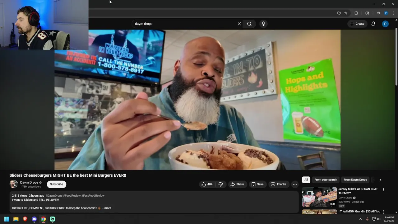Open Discord from the taskbar
The width and height of the screenshot is (398, 224).
[34, 219]
